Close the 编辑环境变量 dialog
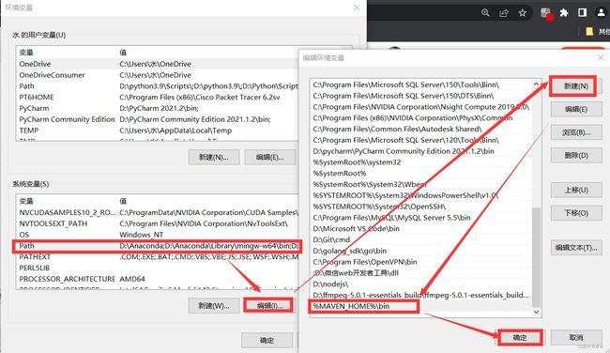This screenshot has width=610, height=353. pos(601,57)
